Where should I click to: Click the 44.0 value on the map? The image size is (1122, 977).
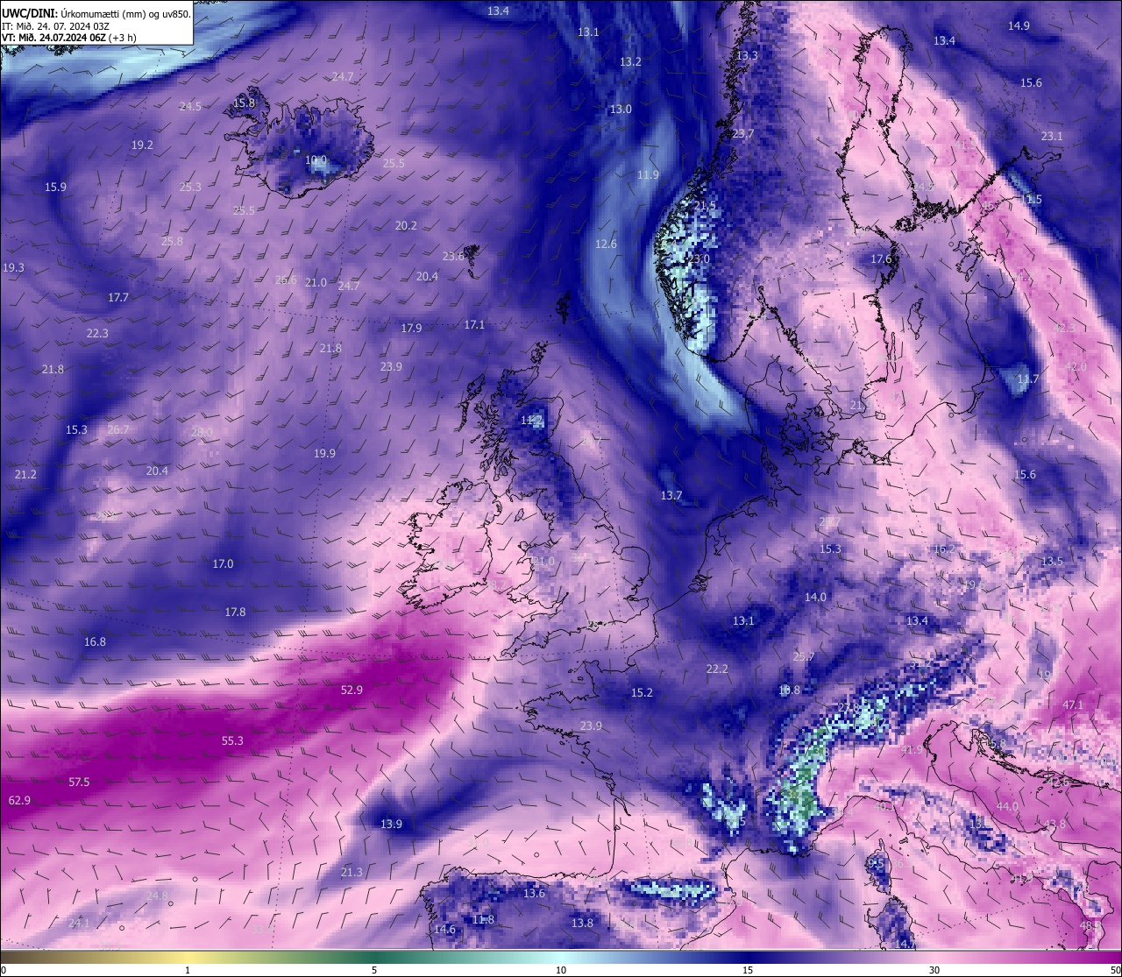click(1007, 806)
